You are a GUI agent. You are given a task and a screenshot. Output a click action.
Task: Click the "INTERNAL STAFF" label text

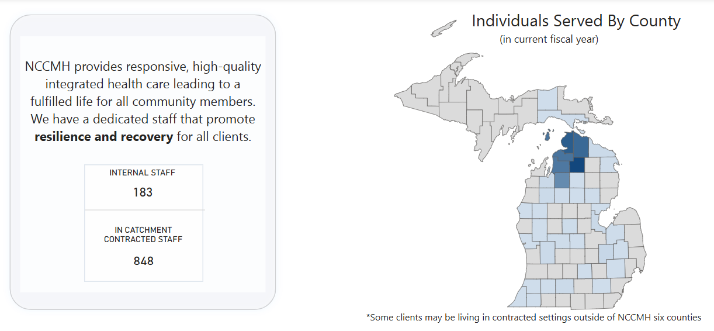(143, 173)
